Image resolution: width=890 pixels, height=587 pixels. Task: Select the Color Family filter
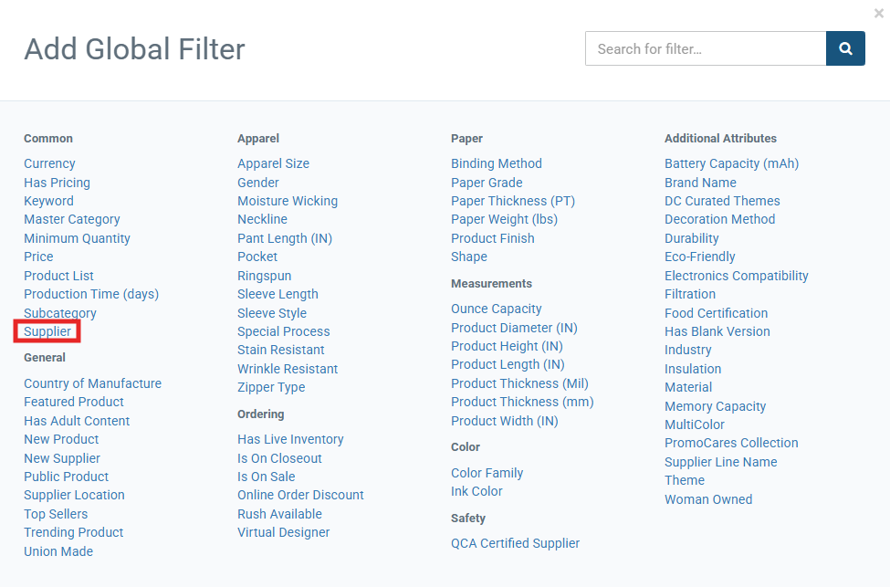pos(487,473)
